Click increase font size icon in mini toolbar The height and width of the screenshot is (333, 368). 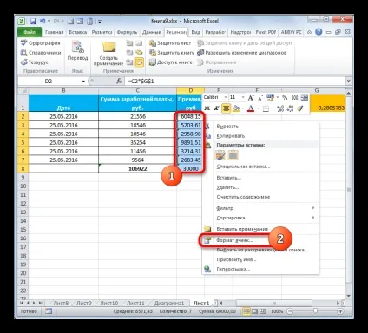coord(251,97)
